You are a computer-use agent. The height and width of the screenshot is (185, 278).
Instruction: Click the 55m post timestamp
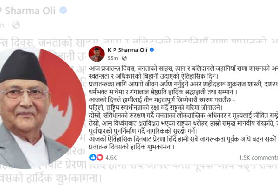coord(113,58)
